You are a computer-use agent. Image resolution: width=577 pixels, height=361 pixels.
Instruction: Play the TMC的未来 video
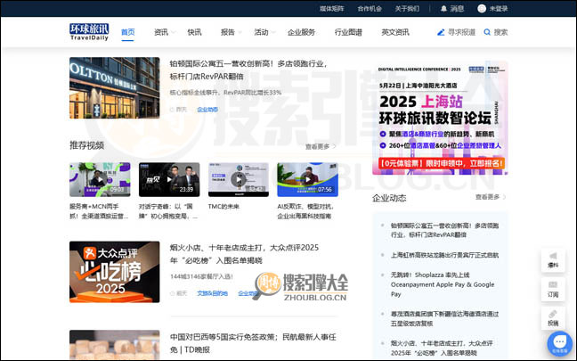pos(239,179)
